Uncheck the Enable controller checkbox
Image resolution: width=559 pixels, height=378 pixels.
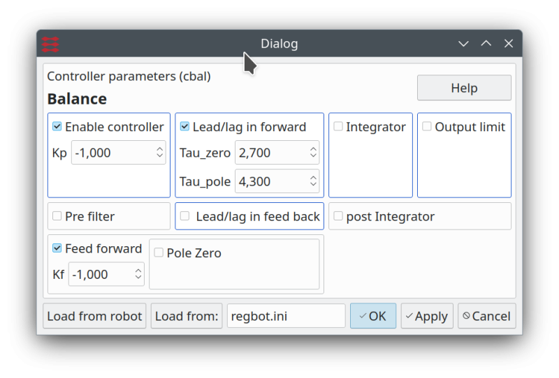[57, 127]
